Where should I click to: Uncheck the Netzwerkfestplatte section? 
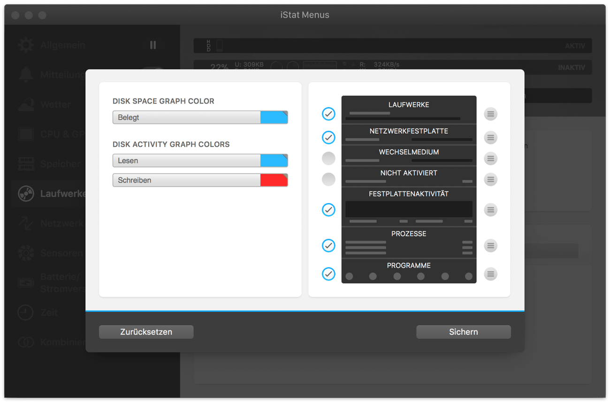(x=328, y=137)
